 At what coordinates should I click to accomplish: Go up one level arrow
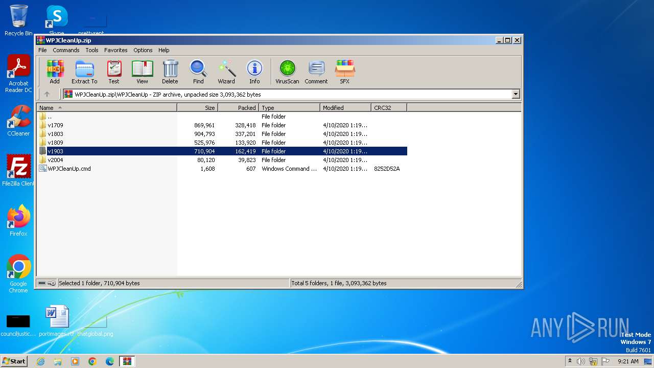47,94
